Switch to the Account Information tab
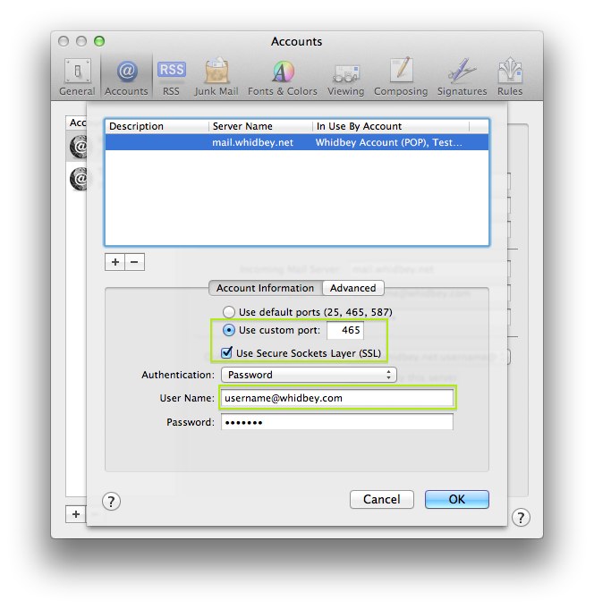This screenshot has height=609, width=594. click(266, 288)
